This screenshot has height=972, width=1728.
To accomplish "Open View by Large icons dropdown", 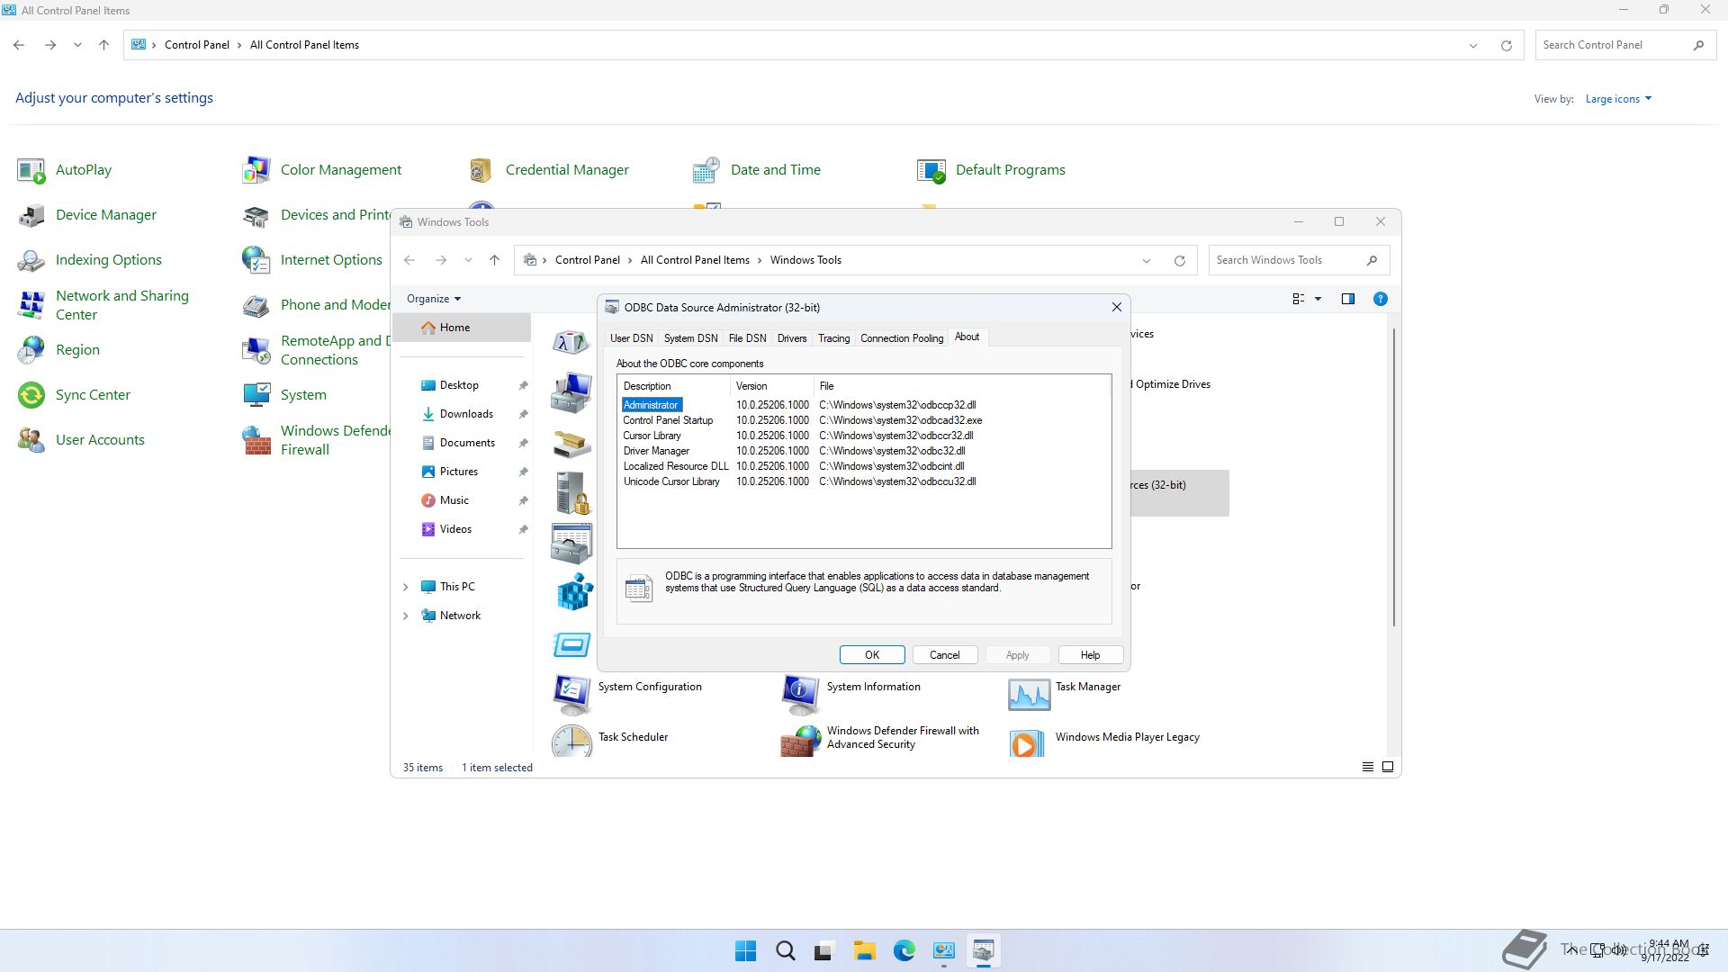I will tap(1618, 99).
